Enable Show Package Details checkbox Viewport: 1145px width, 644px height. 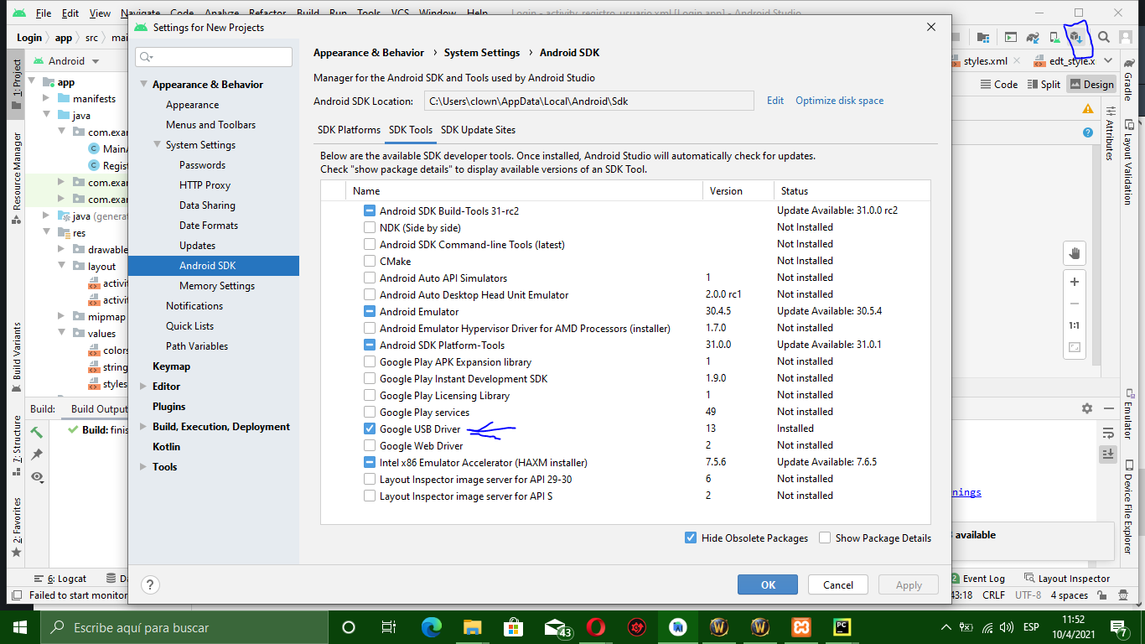825,538
